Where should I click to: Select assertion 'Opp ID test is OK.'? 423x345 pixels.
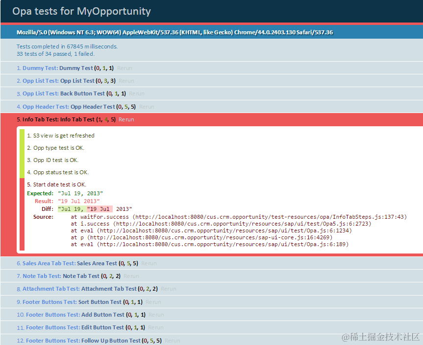point(52,160)
